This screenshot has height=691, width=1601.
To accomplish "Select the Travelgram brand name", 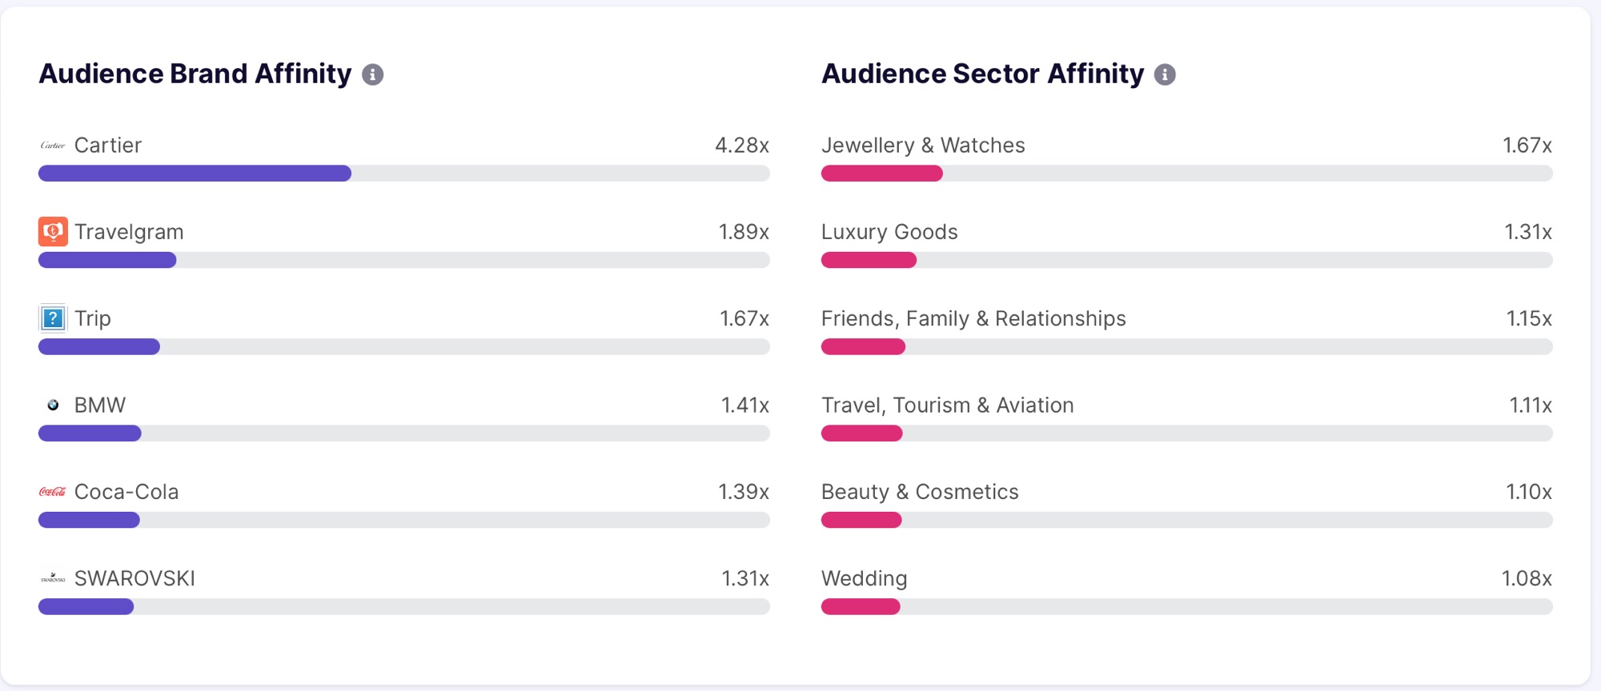I will point(129,232).
